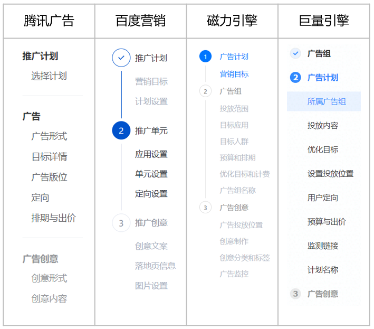Click step 3 icon beside 广告创意 in 巨量引擎

coord(295,294)
